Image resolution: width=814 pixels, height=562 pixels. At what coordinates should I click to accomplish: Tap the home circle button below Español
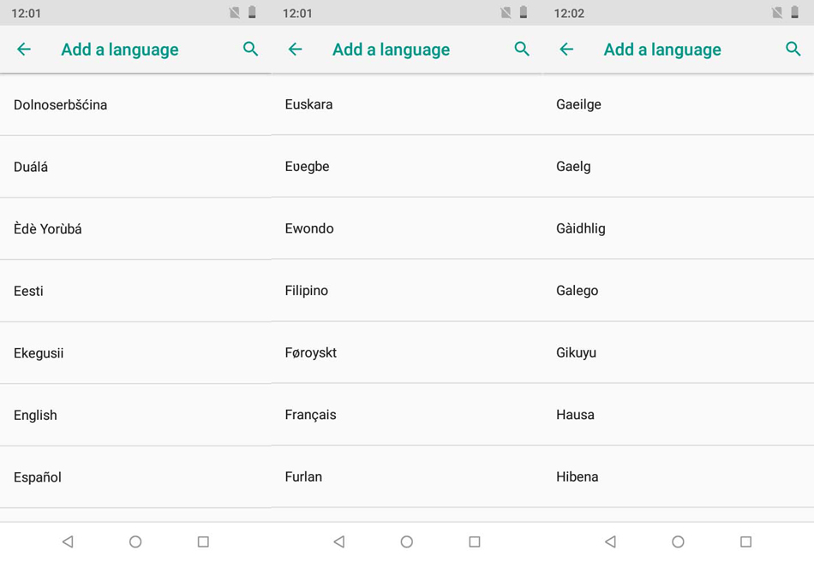(x=135, y=541)
